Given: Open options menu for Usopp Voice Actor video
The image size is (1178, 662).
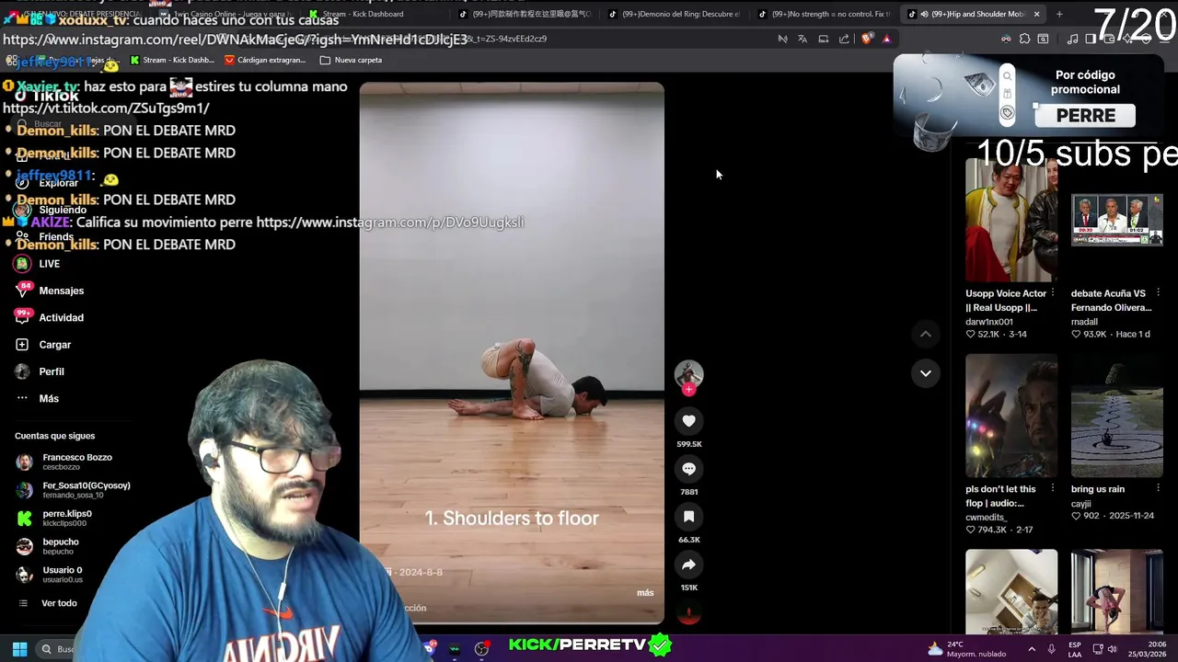Looking at the screenshot, I should [1053, 293].
